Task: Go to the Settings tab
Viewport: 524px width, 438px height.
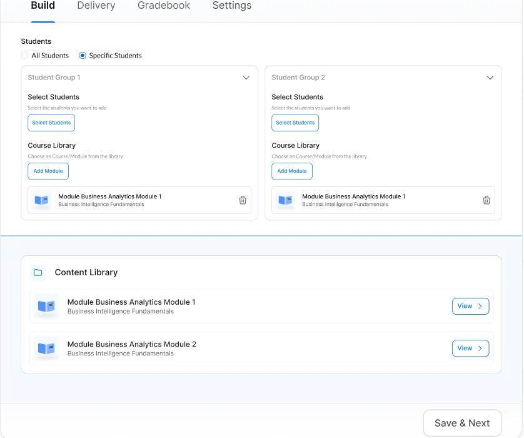Action: pyautogui.click(x=232, y=6)
